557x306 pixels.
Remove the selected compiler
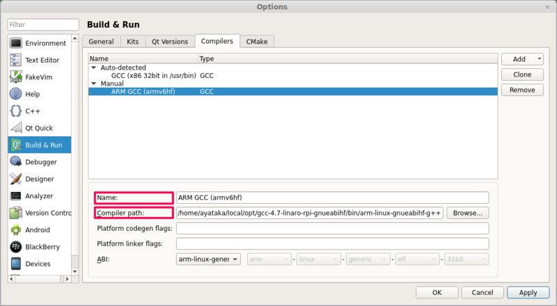(x=522, y=90)
